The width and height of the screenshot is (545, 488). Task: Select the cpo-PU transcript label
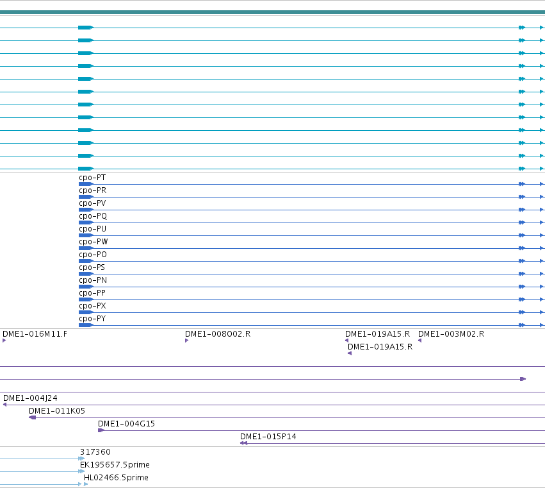click(92, 229)
